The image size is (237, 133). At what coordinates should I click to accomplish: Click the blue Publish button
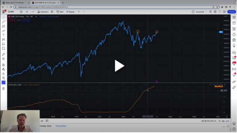[x=232, y=12]
